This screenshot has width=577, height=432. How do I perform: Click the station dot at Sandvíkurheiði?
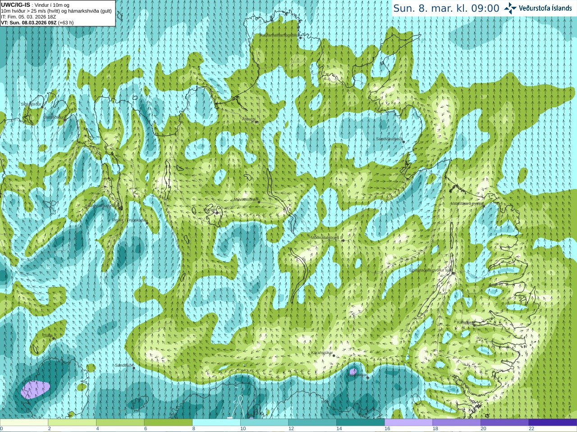tap(403, 142)
